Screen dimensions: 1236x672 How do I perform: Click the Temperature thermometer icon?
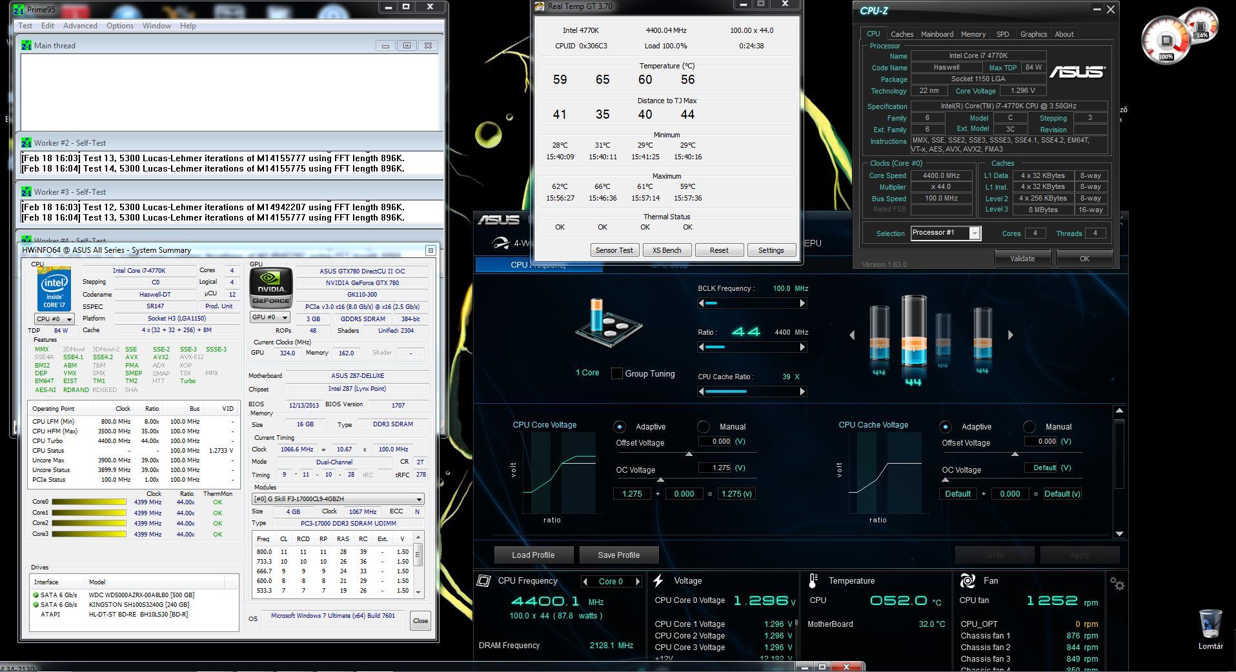pos(813,580)
